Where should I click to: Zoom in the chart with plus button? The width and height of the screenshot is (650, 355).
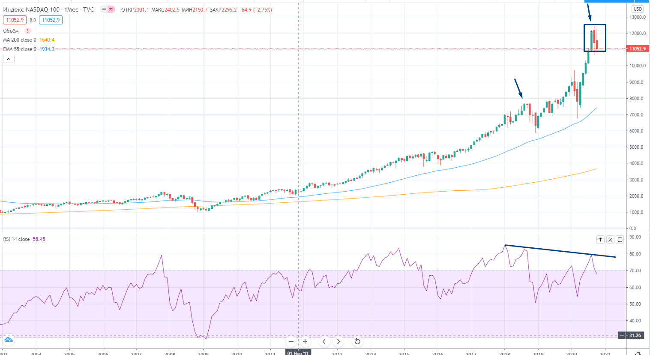pyautogui.click(x=305, y=342)
